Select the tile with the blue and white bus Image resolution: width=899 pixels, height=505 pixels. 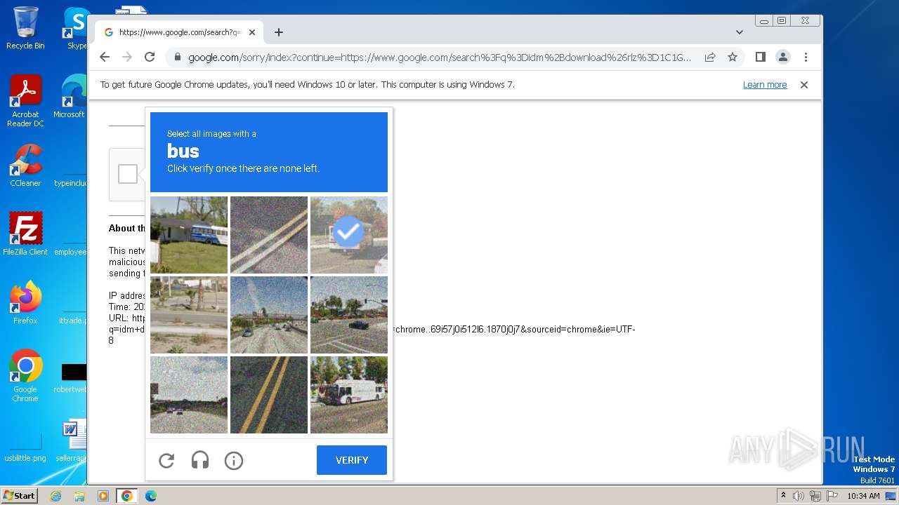click(189, 235)
